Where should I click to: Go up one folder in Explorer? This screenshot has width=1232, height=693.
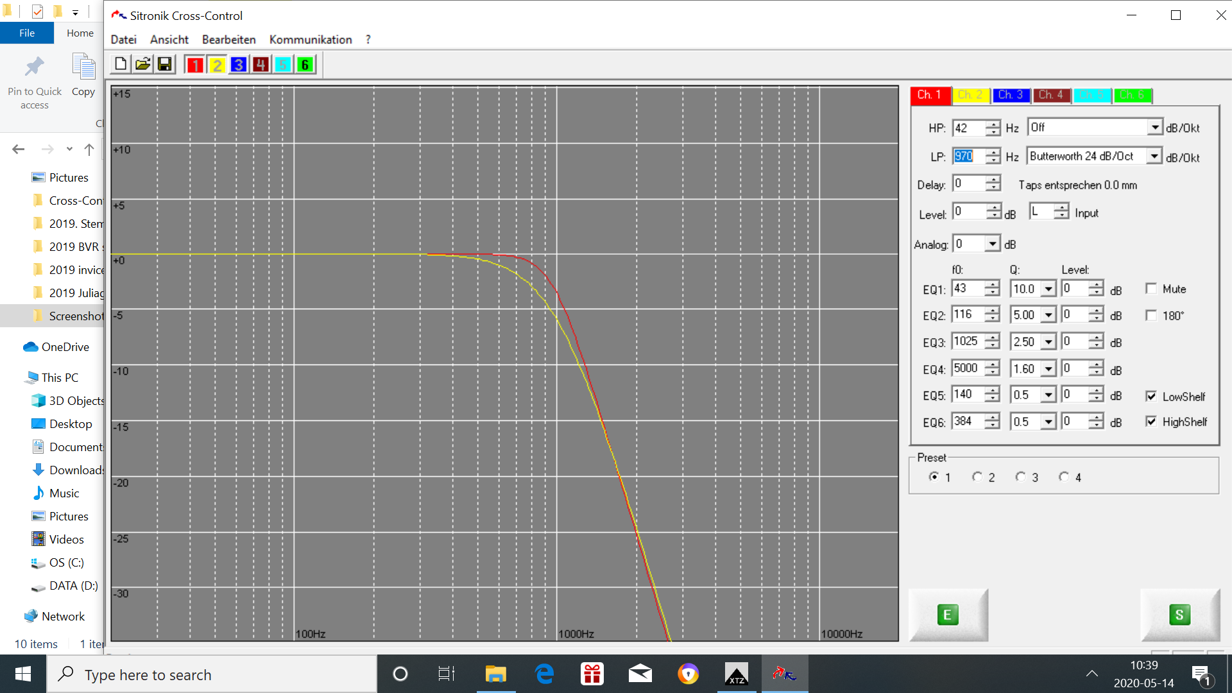(89, 150)
